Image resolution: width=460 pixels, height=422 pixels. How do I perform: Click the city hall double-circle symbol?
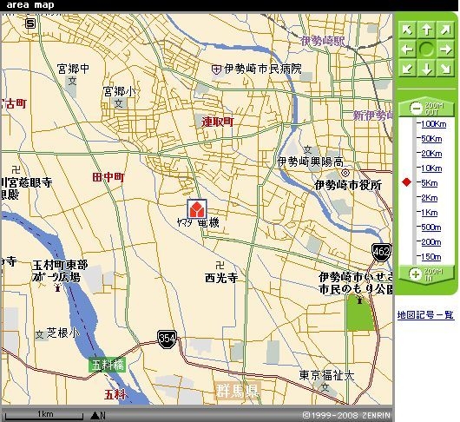pos(345,173)
